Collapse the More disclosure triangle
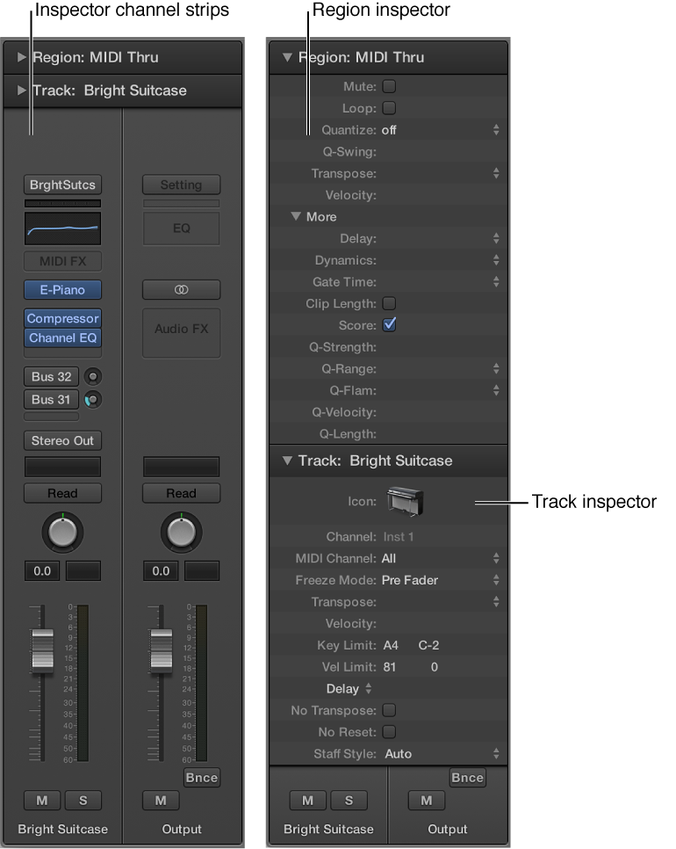Image resolution: width=676 pixels, height=849 pixels. pyautogui.click(x=296, y=216)
